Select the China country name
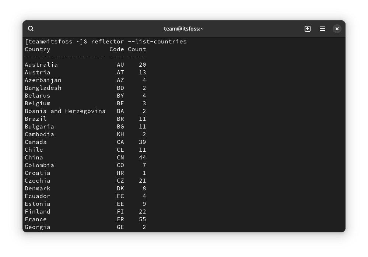Screen dimensions: 368x257 click(34, 158)
